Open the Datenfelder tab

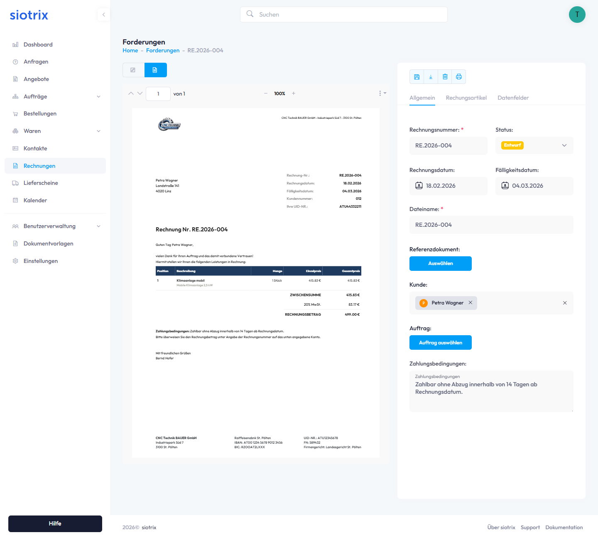tap(513, 98)
